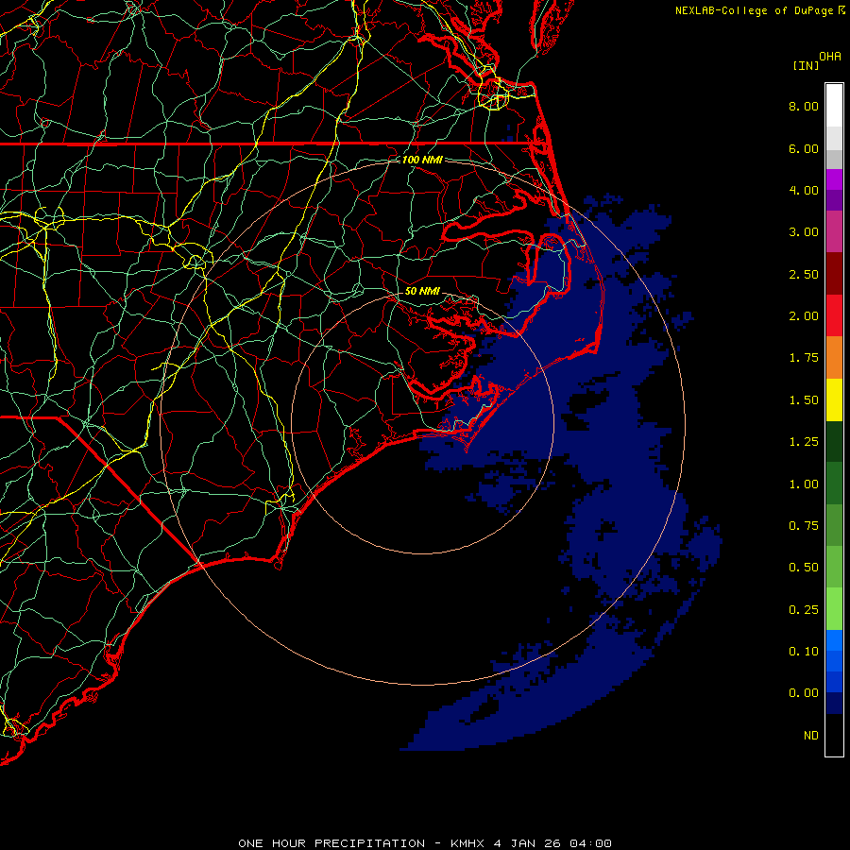The height and width of the screenshot is (850, 850).
Task: Select the 0.10 legend value
Action: [804, 652]
